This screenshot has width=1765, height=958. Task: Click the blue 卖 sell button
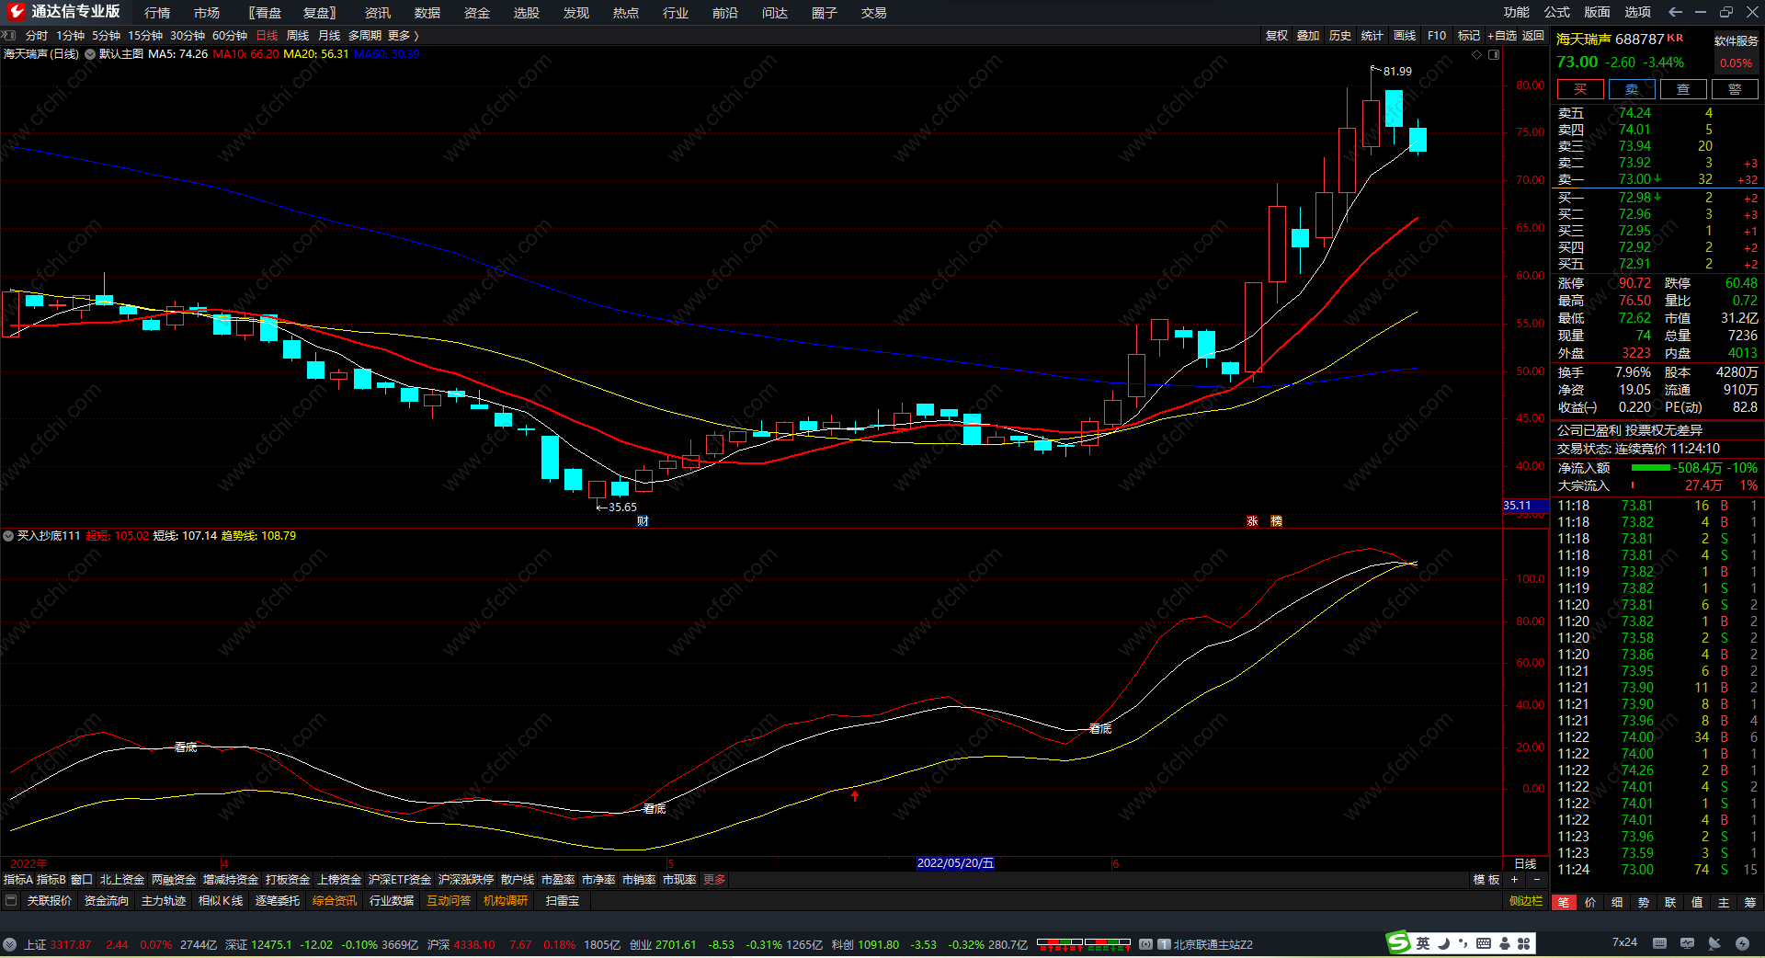(x=1632, y=89)
